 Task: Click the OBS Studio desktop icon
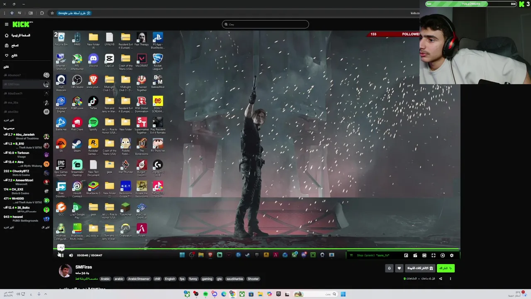point(77,82)
